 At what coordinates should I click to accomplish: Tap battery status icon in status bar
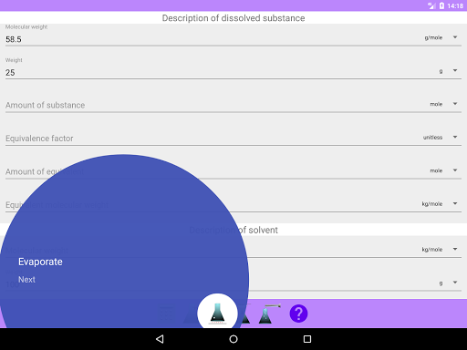click(441, 5)
